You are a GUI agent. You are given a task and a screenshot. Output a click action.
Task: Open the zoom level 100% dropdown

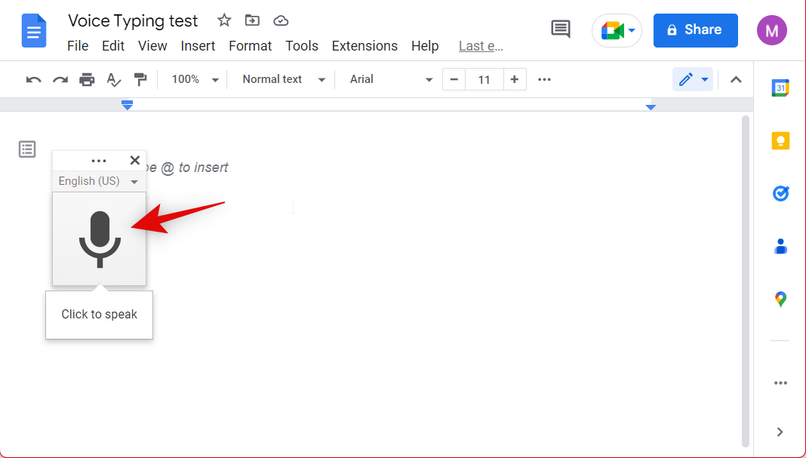tap(194, 79)
